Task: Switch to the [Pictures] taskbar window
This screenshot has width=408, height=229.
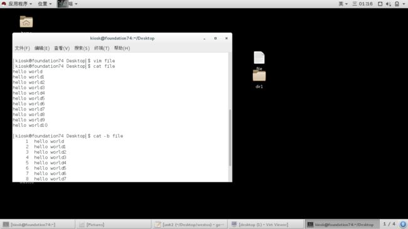Action: 114,225
